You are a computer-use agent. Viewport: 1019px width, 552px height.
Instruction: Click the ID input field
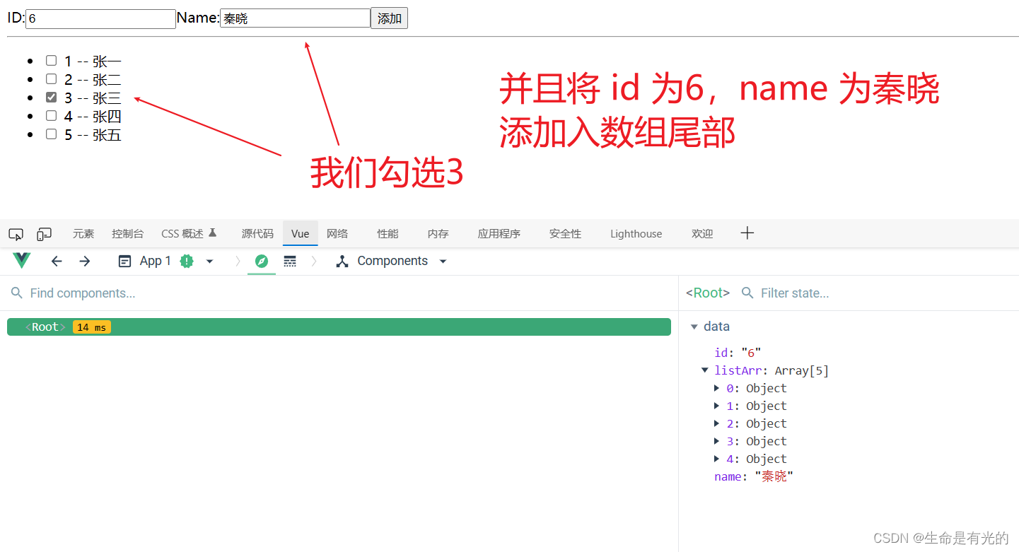[x=100, y=19]
